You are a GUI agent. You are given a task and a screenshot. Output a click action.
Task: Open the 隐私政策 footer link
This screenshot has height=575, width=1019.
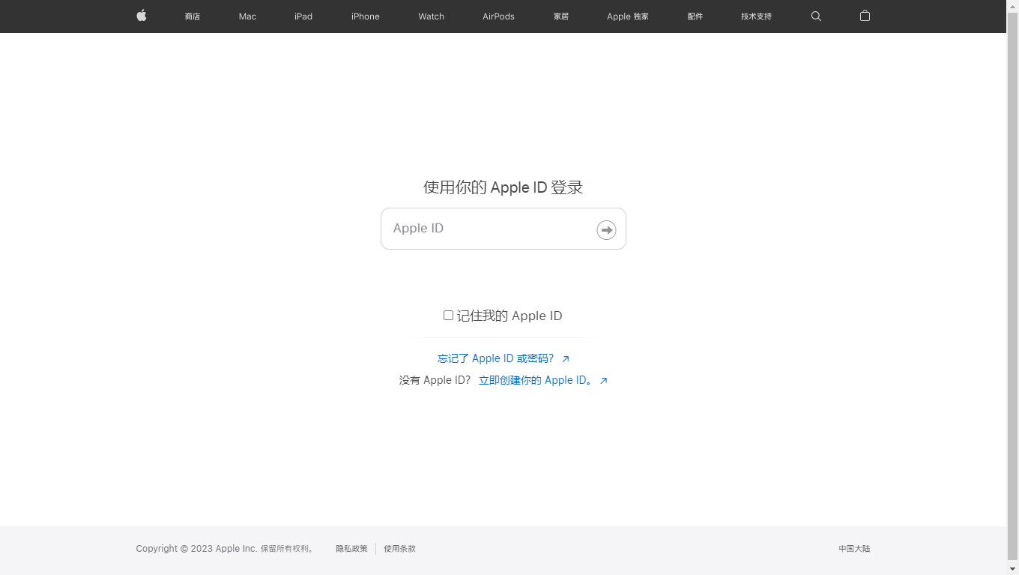click(351, 549)
